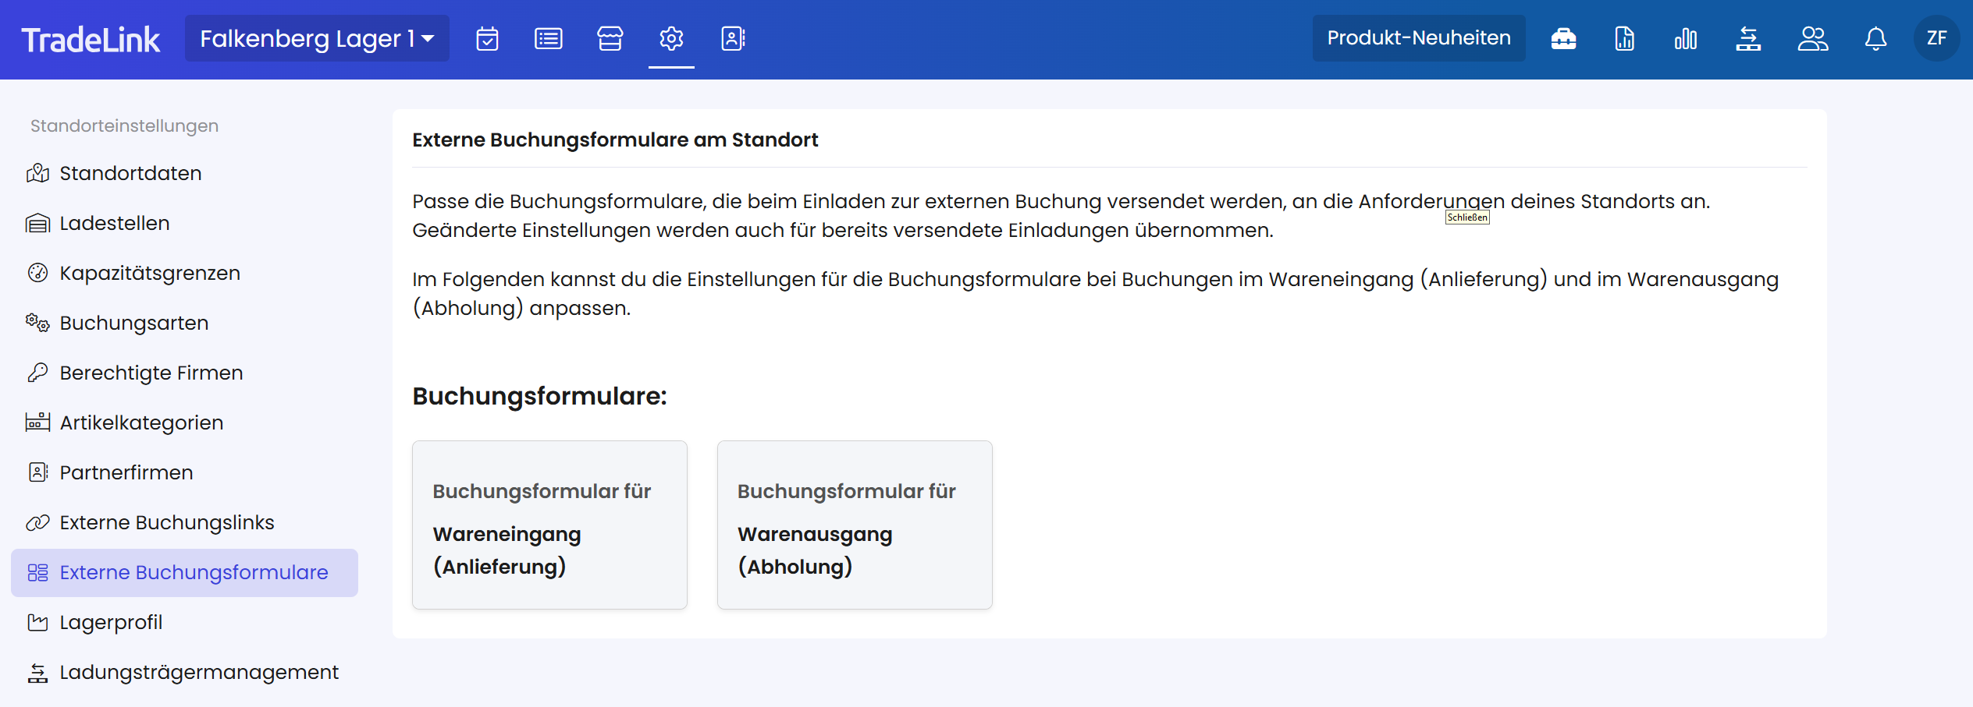Expand the Falkenberg Lager 1 location dropdown
1973x707 pixels.
tap(317, 38)
